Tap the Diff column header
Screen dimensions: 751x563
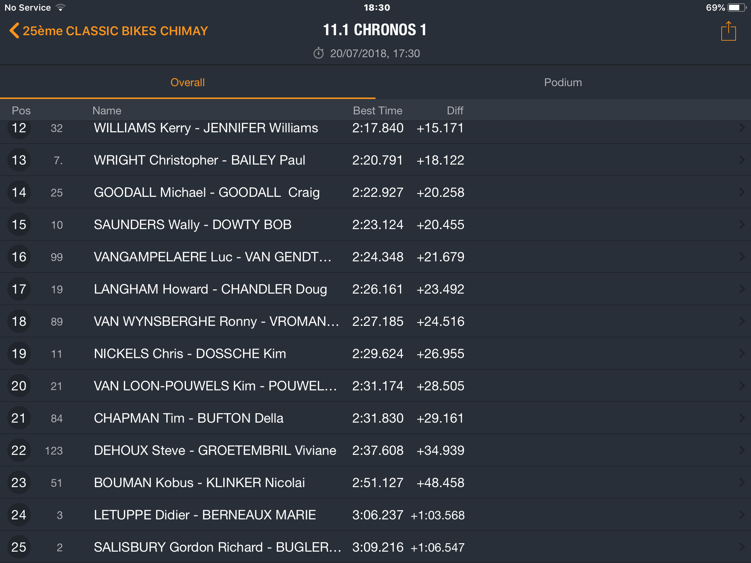click(x=455, y=111)
